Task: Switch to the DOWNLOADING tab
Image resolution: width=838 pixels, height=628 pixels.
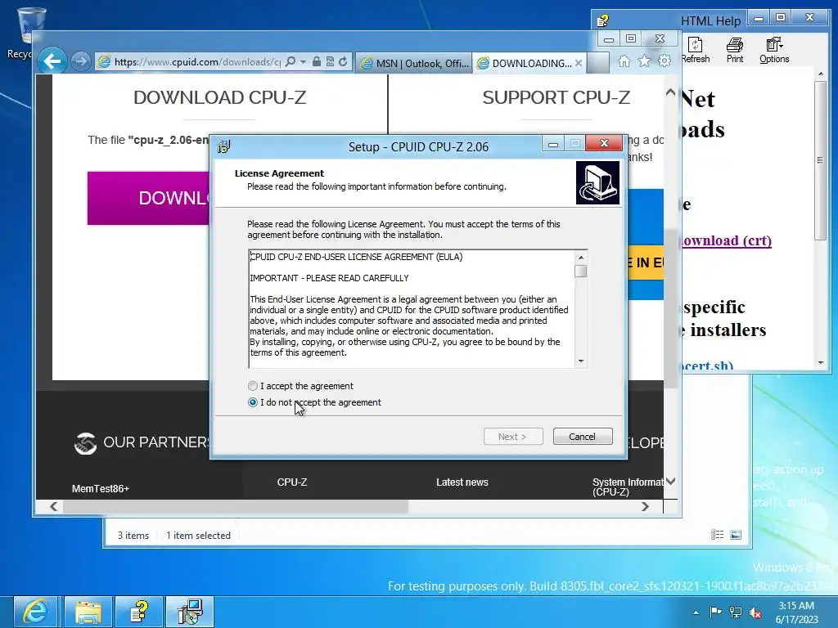Action: pos(525,63)
